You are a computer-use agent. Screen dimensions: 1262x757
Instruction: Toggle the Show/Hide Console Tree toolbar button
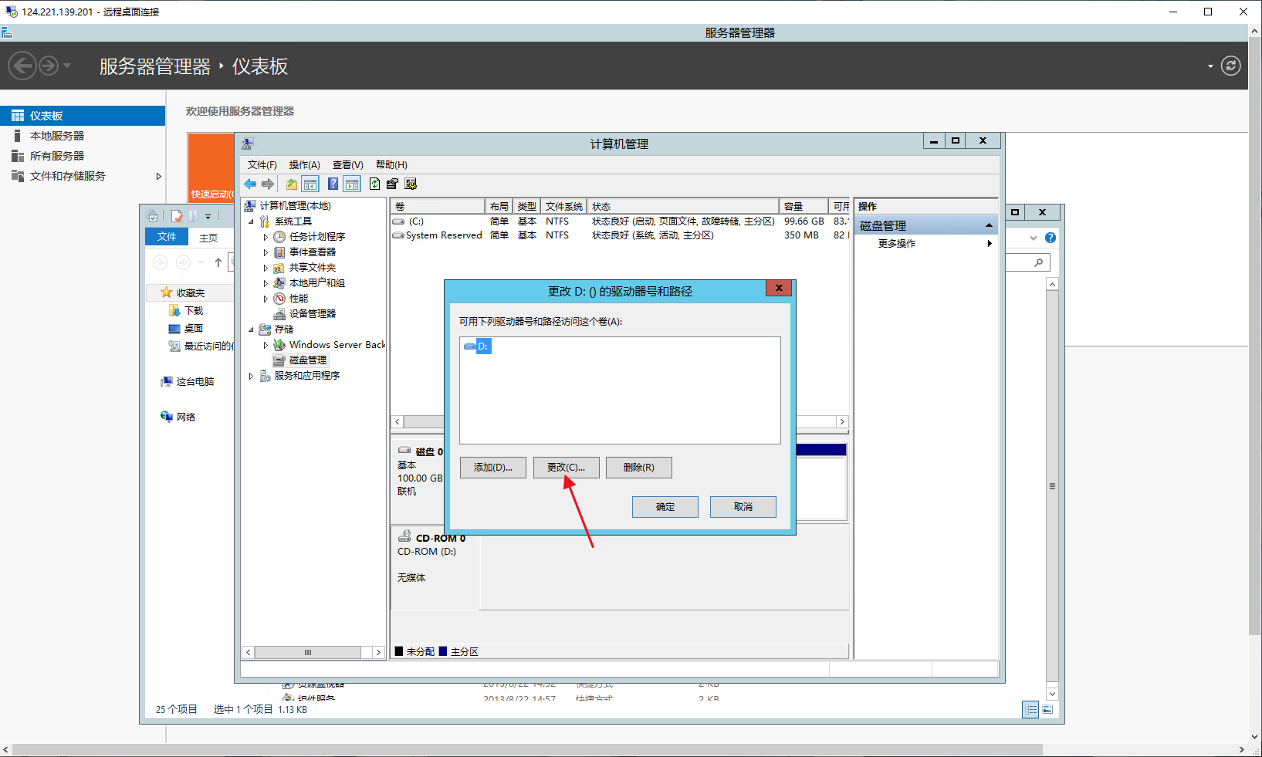tap(310, 184)
